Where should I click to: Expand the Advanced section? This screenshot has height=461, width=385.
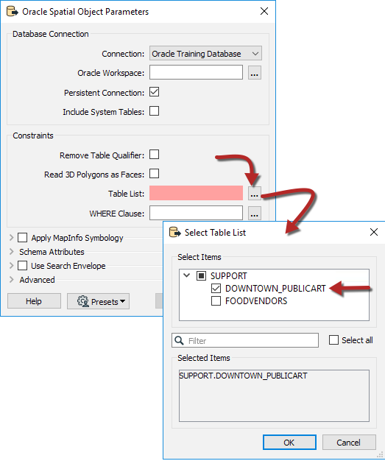12,280
